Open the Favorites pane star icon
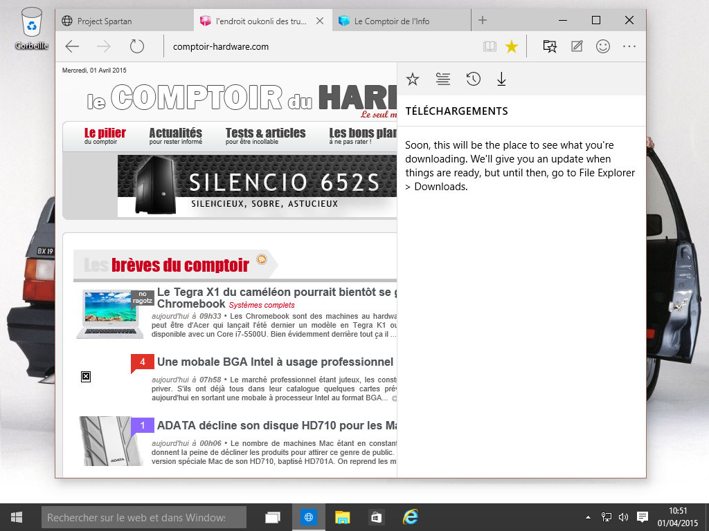709x531 pixels. (x=413, y=80)
